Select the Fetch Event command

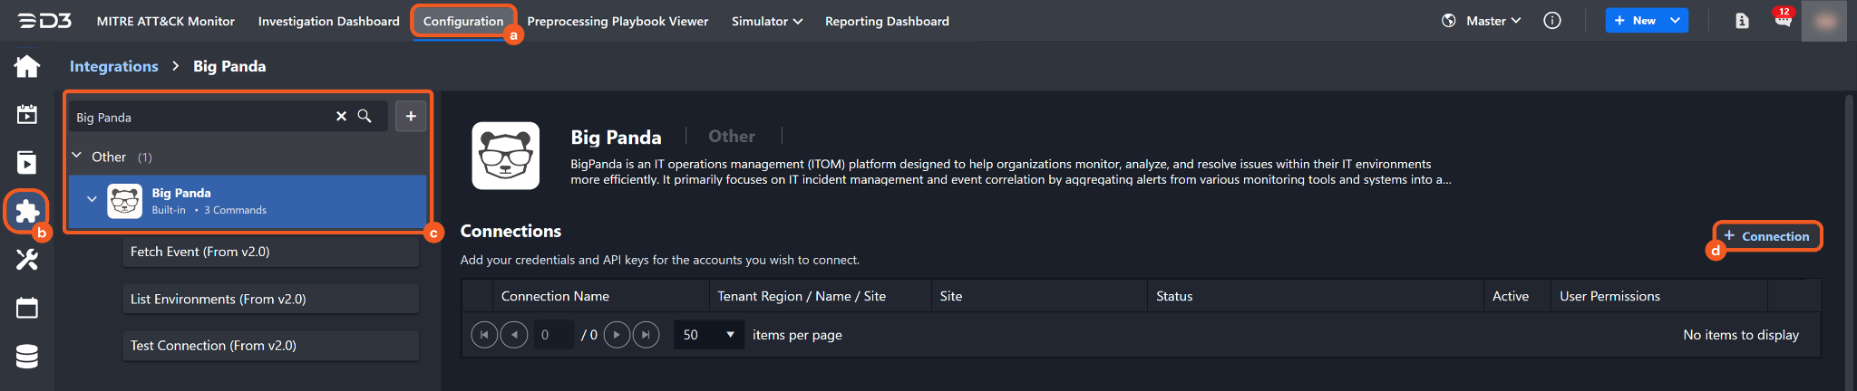point(270,252)
